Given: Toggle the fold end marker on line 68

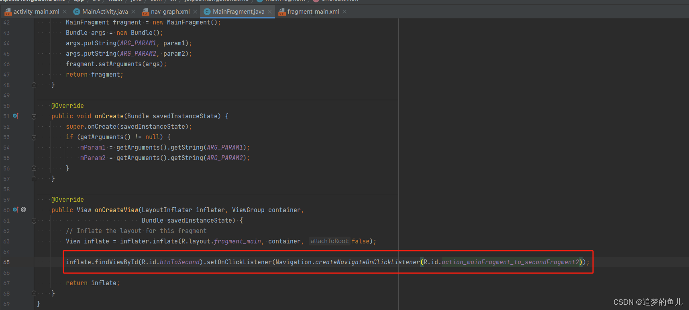Looking at the screenshot, I should click(34, 294).
